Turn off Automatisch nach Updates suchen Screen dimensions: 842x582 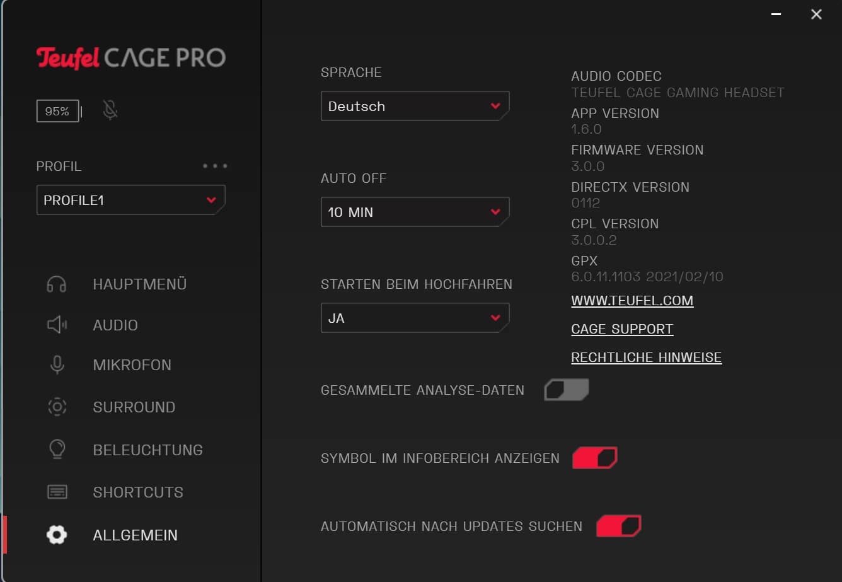click(618, 526)
